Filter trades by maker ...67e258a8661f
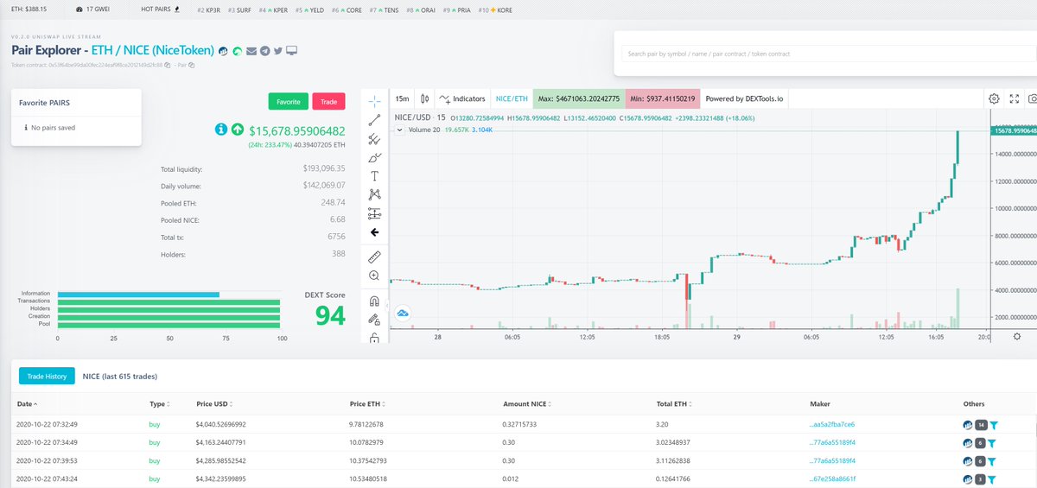The image size is (1037, 488). pos(994,479)
